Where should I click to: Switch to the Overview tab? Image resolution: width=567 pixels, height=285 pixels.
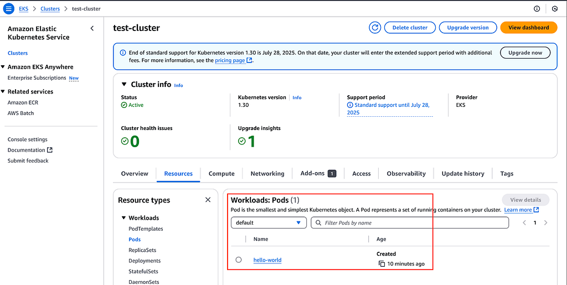click(x=135, y=173)
